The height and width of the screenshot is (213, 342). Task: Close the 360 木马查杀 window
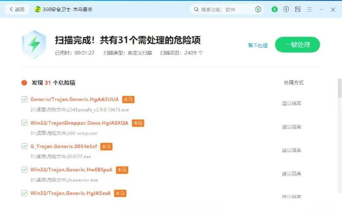click(333, 9)
